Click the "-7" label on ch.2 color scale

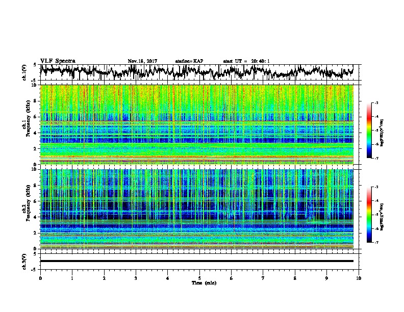pos(376,242)
